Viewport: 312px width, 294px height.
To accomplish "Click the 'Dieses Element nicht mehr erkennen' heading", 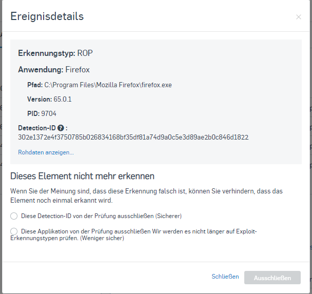I will coord(83,176).
